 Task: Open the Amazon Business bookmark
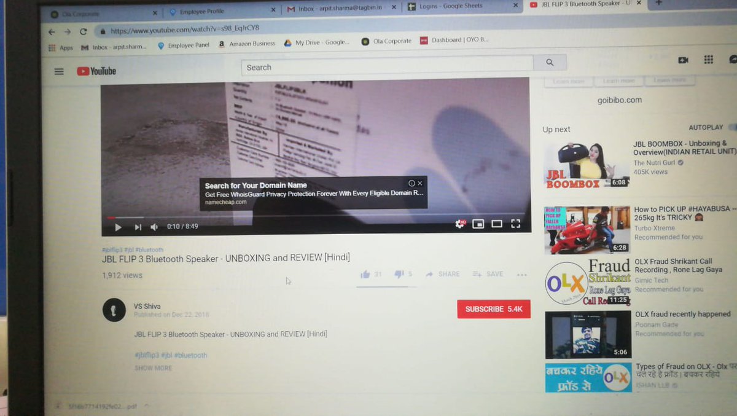click(248, 44)
